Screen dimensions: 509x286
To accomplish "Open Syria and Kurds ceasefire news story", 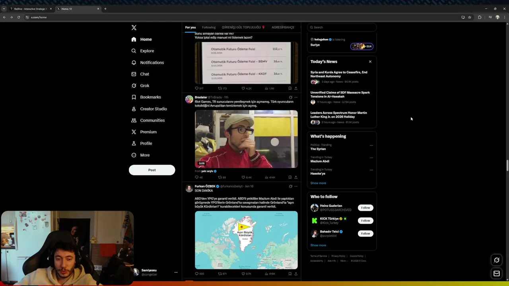I will point(341,77).
